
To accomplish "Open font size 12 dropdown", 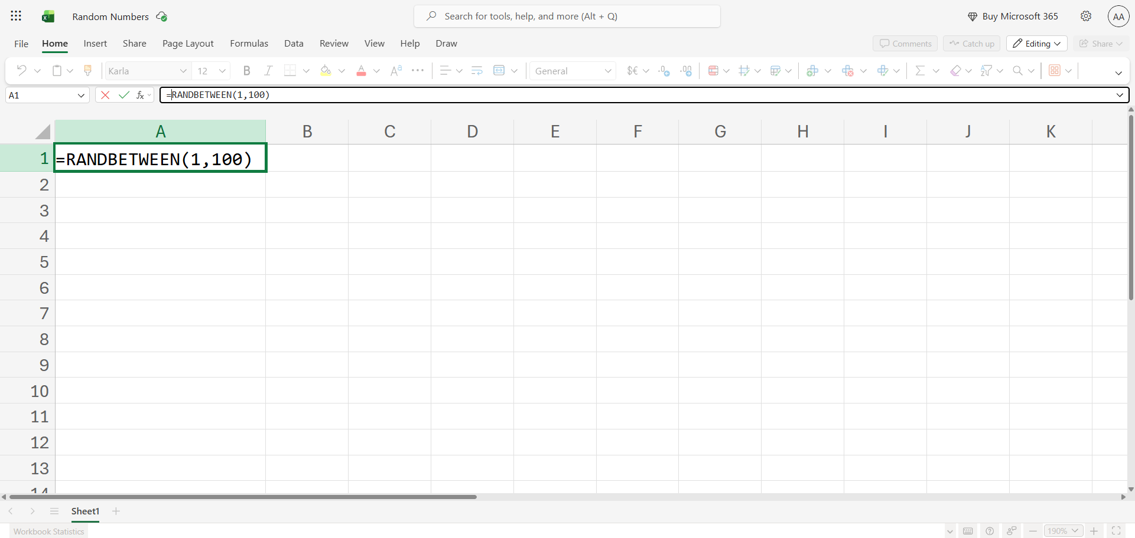I will pos(222,71).
